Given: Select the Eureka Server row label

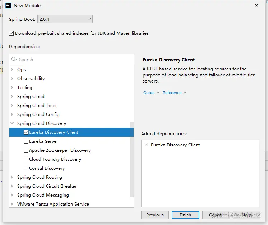Looking at the screenshot, I should click(43, 141).
